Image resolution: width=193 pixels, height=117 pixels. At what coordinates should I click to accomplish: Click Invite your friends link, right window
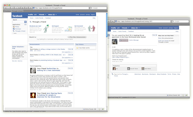(164, 41)
